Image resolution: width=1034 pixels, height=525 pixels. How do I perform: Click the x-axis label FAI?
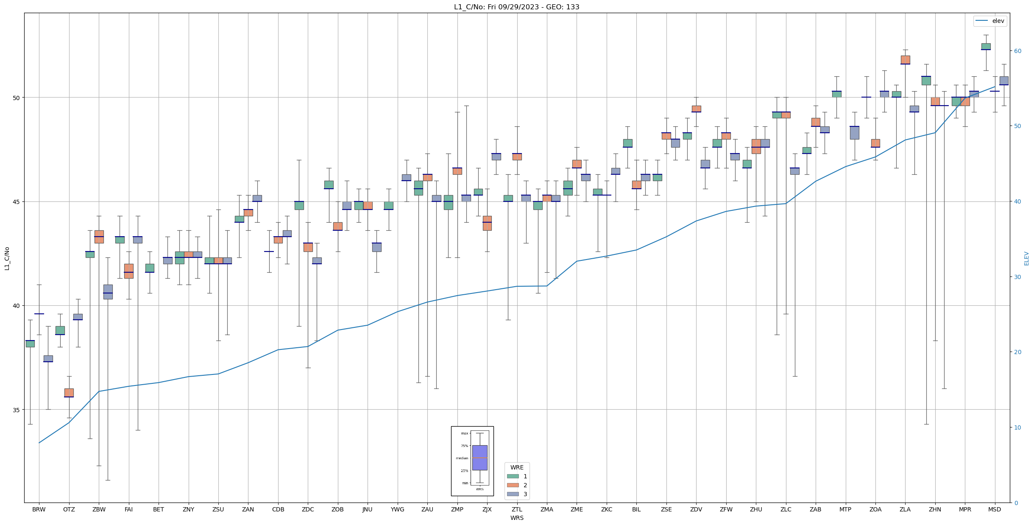(x=128, y=509)
